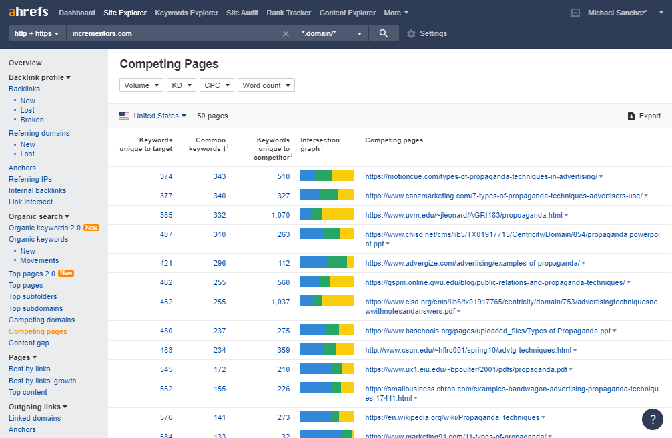Click intersection graph bar for motioncue.com row

(327, 175)
